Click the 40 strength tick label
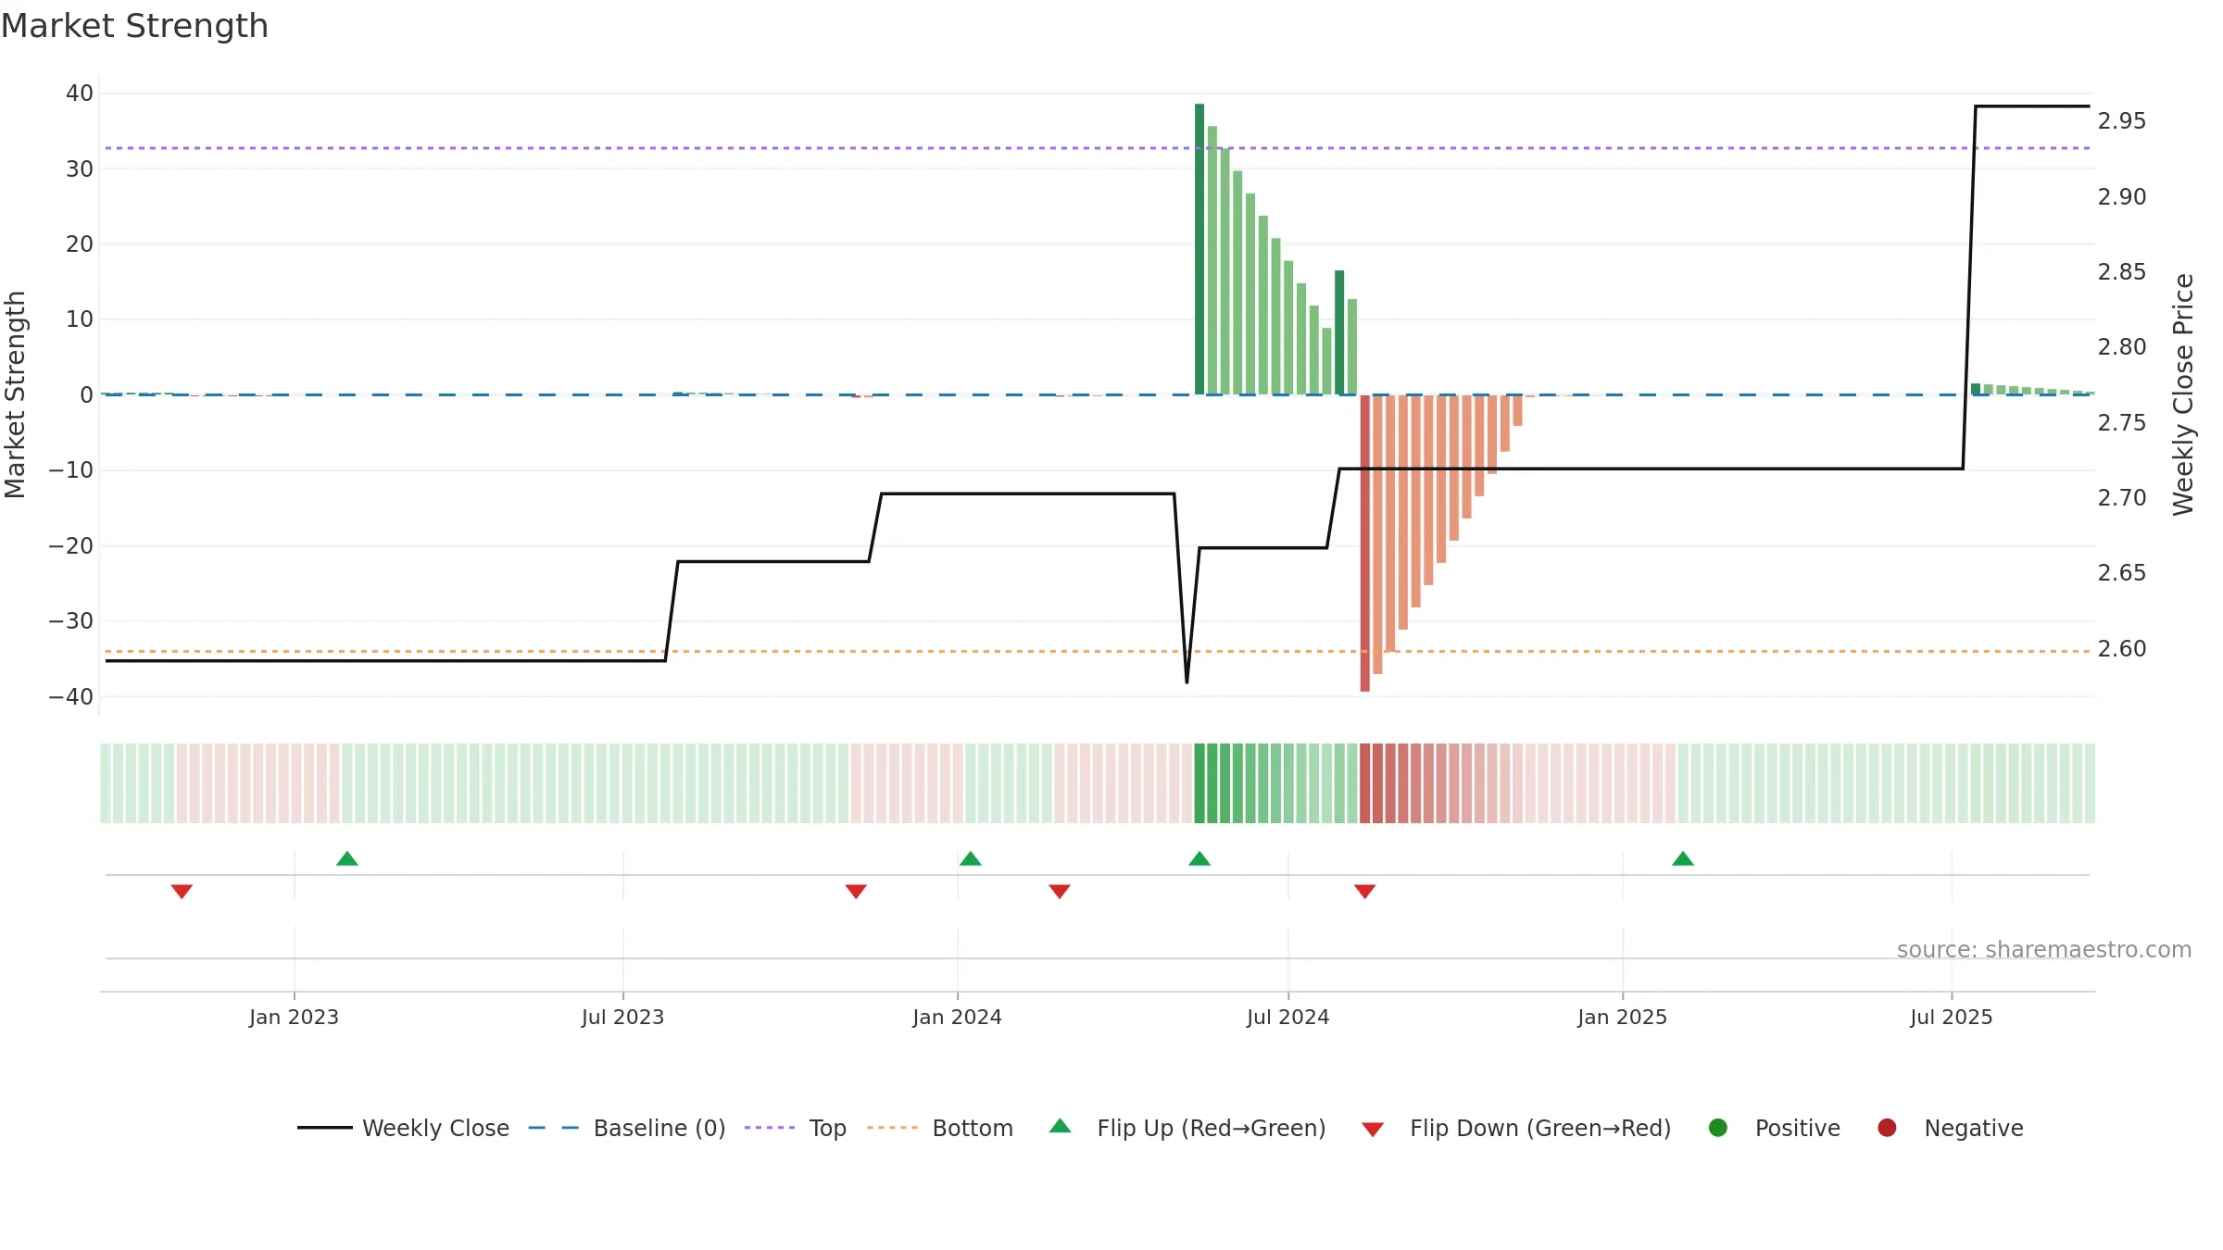The width and height of the screenshot is (2223, 1250). pyautogui.click(x=80, y=93)
